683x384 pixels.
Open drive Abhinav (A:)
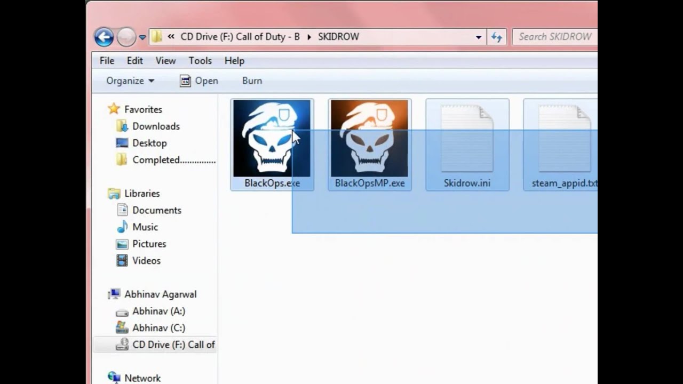click(x=158, y=311)
